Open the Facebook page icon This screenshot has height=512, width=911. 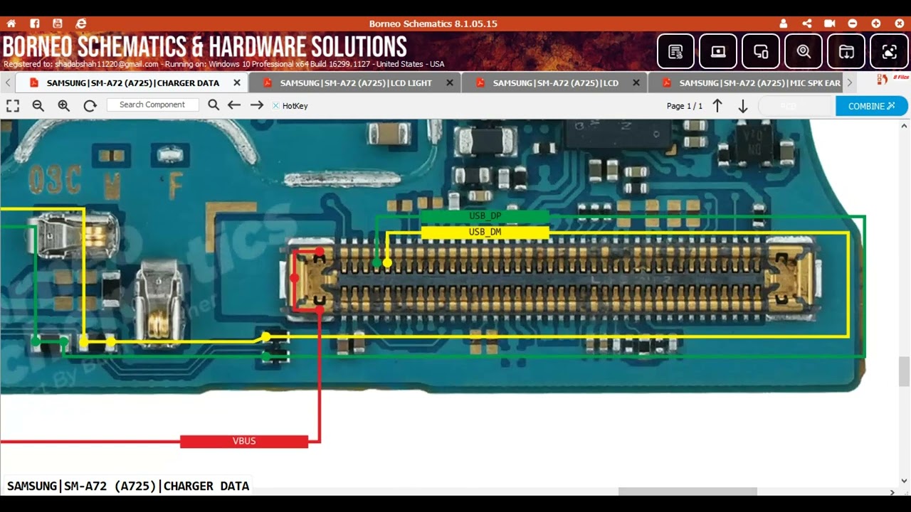click(35, 23)
